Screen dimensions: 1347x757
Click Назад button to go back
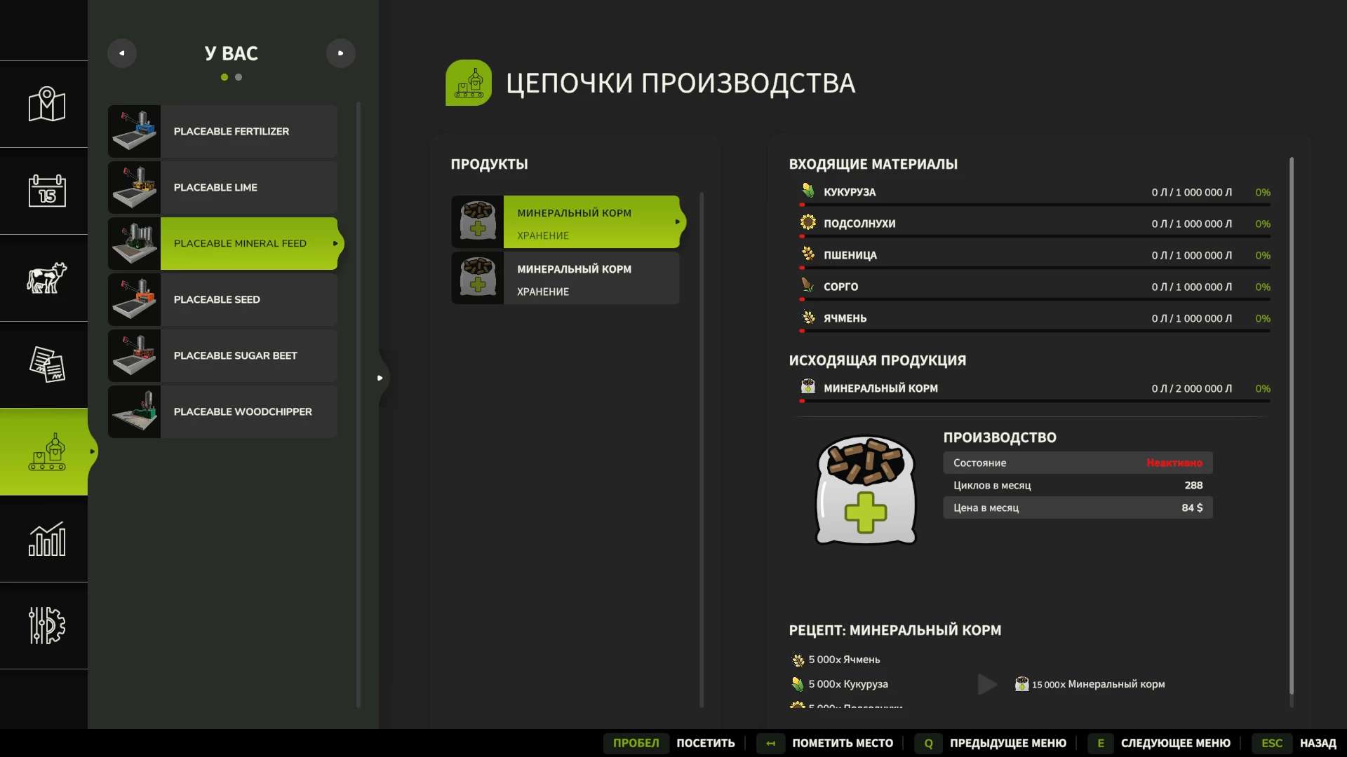pyautogui.click(x=1318, y=743)
